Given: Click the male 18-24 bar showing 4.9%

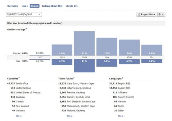Looking at the screenshot, I should (62, 62).
